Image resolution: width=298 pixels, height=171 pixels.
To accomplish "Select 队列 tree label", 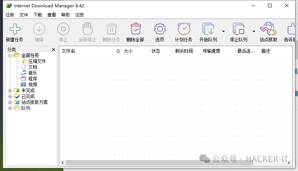I will point(26,108).
